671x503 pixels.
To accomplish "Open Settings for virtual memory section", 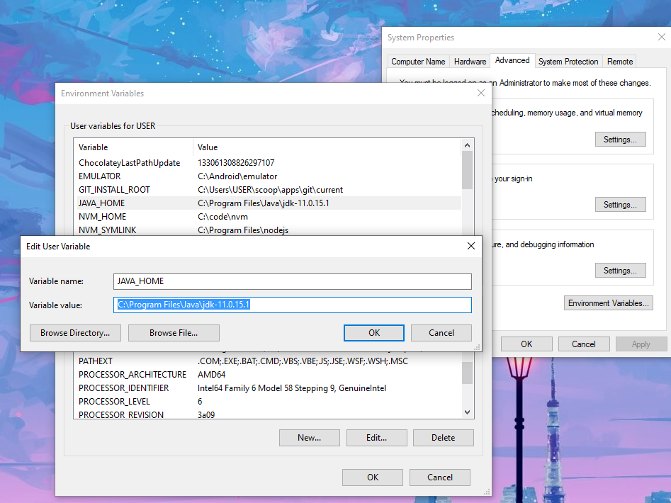I will 620,140.
